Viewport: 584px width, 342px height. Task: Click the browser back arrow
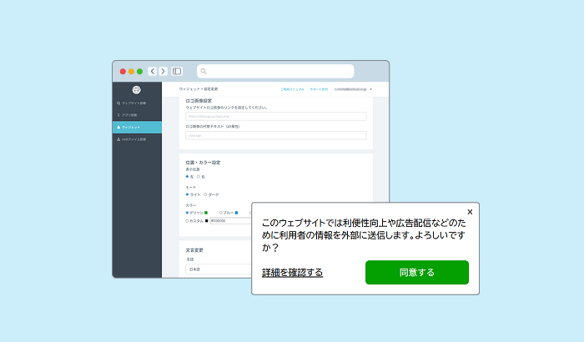153,72
